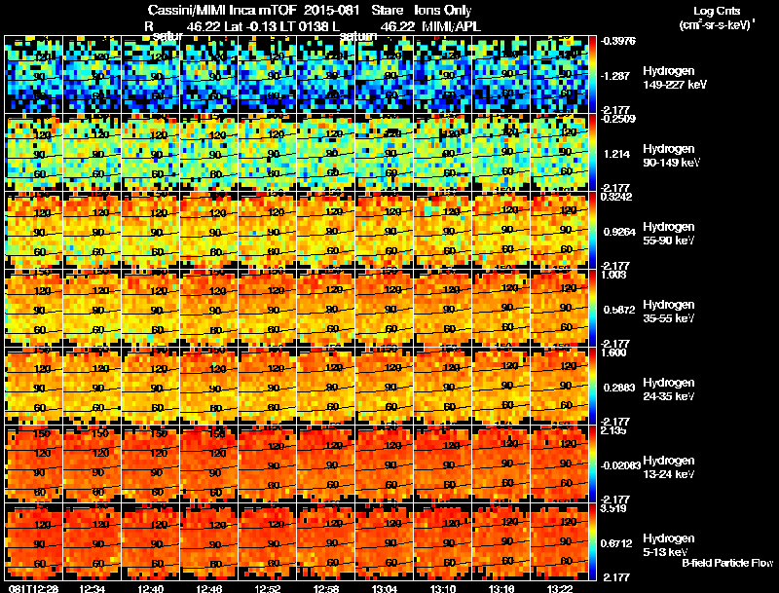The height and width of the screenshot is (593, 779).
Task: Click the colorbar value '3.519'
Action: tap(613, 508)
